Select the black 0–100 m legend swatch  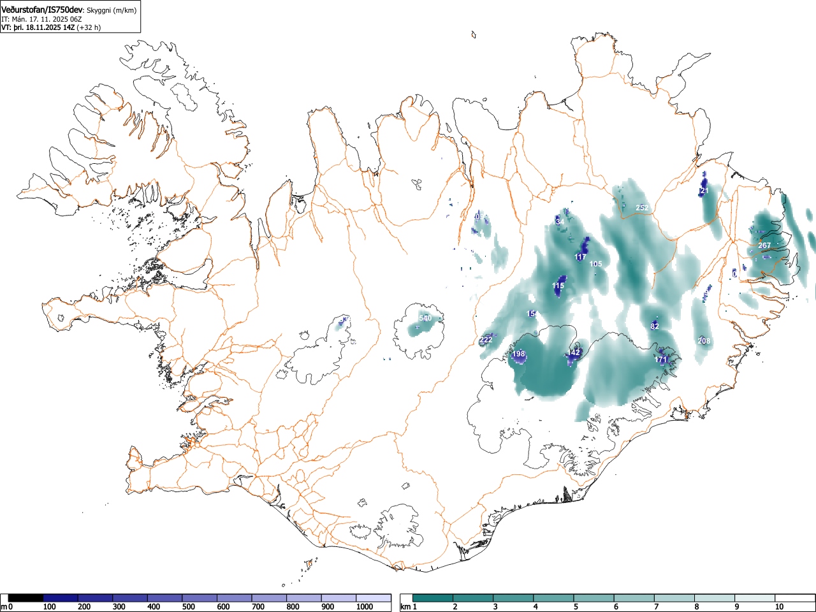[25, 598]
